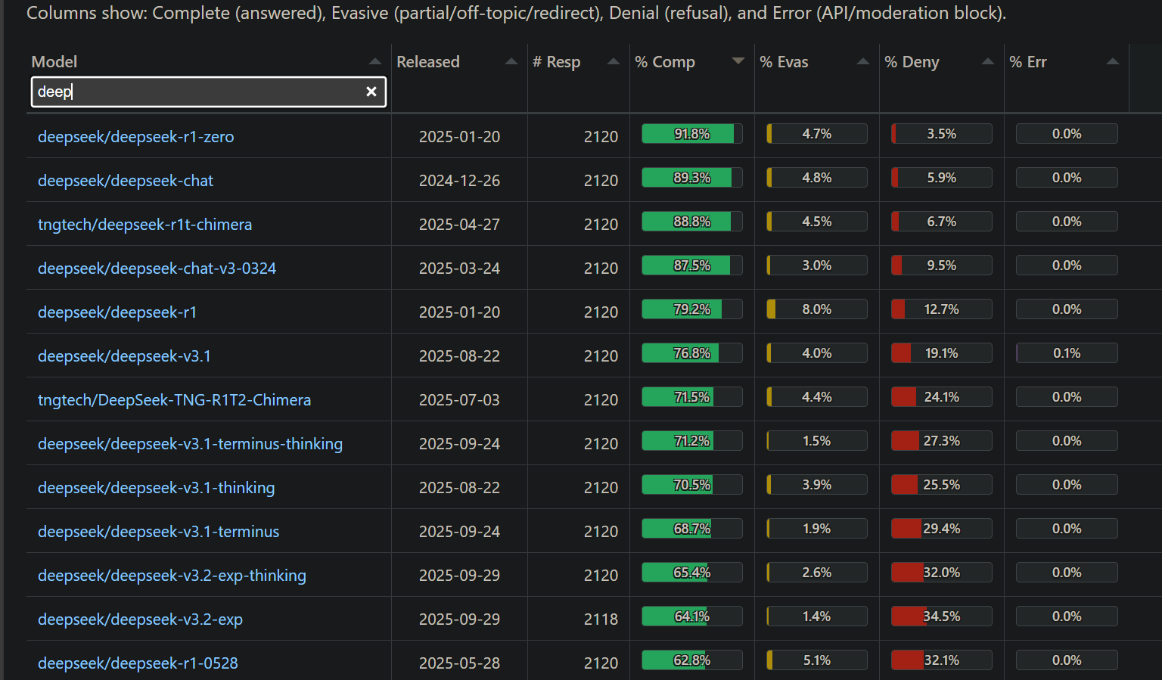Sort by the % Err column arrow
This screenshot has width=1162, height=680.
[x=1113, y=61]
